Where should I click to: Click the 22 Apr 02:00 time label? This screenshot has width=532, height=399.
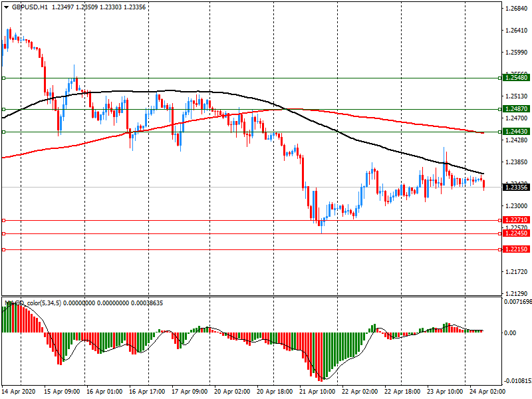[360, 392]
